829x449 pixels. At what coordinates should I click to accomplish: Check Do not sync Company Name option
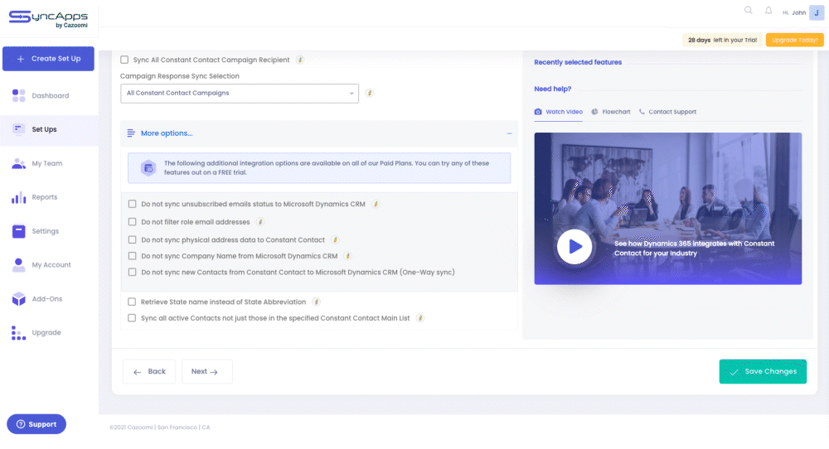tap(132, 256)
